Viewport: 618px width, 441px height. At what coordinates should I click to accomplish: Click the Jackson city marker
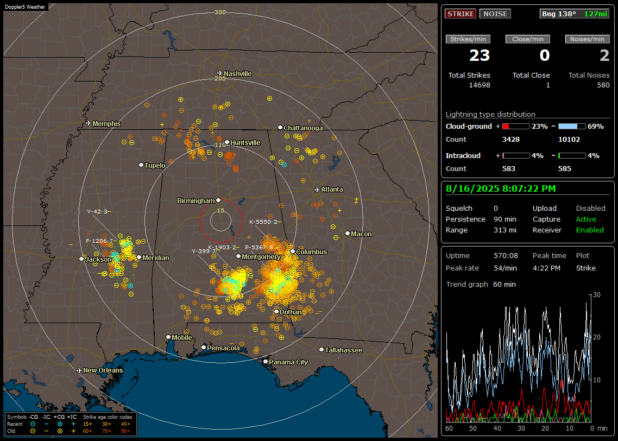[81, 259]
